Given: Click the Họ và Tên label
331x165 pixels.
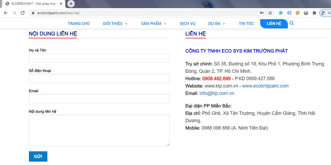Looking at the screenshot, I should click(x=38, y=50).
